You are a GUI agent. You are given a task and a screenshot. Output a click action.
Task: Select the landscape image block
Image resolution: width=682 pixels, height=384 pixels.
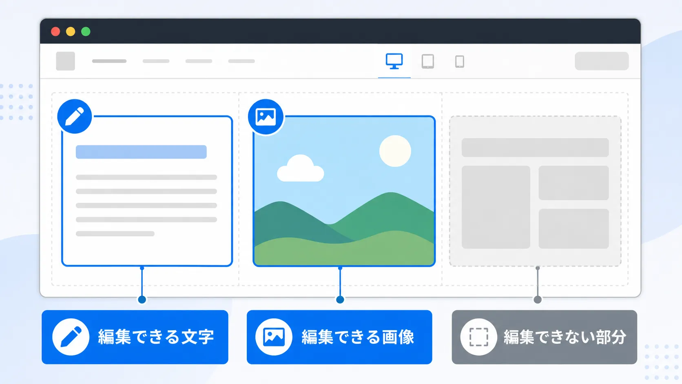click(344, 191)
